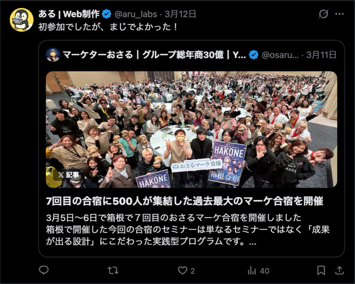355x284 pixels.
Task: Click the Grok explain slash-circle icon
Action: point(323,14)
